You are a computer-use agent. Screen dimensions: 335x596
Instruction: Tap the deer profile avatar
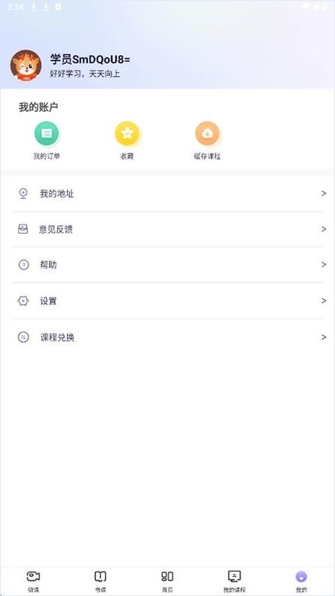click(x=26, y=65)
